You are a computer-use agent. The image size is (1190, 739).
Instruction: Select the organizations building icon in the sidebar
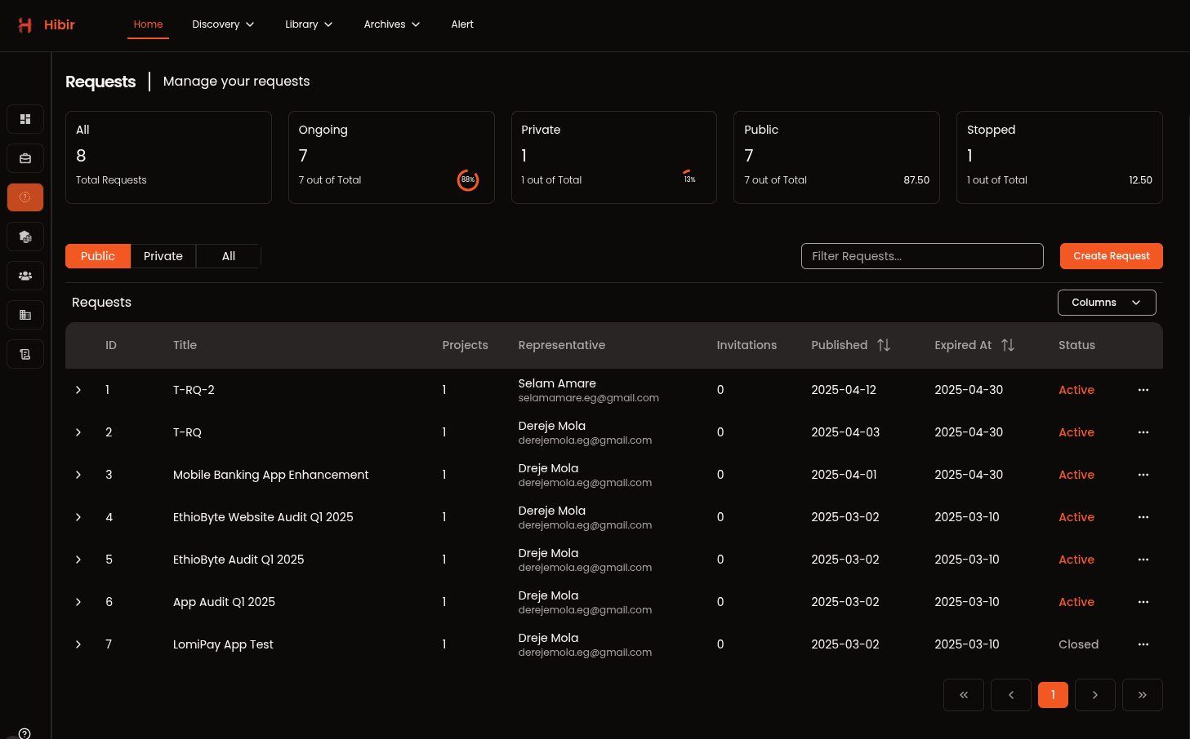coord(25,315)
